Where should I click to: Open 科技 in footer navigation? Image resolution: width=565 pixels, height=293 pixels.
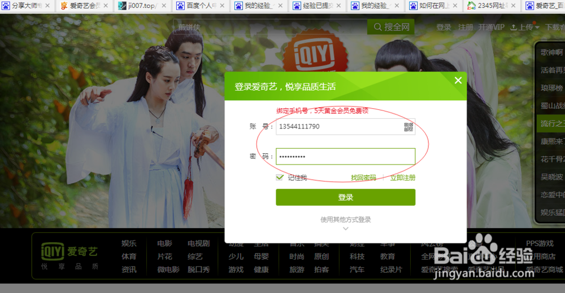pos(357,256)
